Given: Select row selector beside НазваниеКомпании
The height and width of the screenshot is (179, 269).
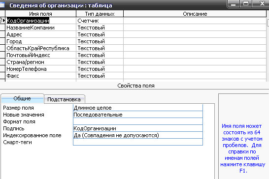Looking at the screenshot, I should click(2, 28).
